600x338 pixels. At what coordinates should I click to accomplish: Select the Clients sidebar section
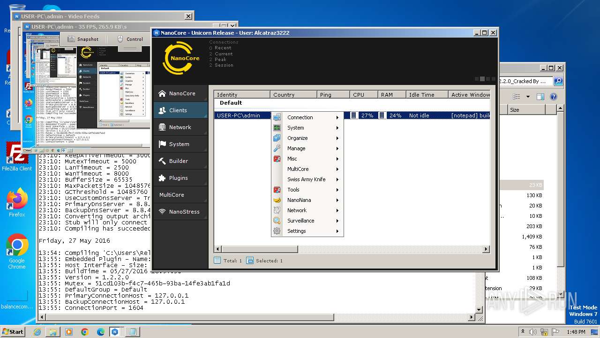[x=180, y=110]
